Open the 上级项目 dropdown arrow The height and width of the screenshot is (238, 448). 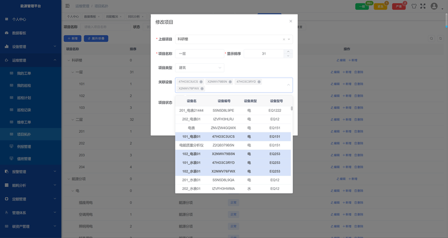point(289,39)
